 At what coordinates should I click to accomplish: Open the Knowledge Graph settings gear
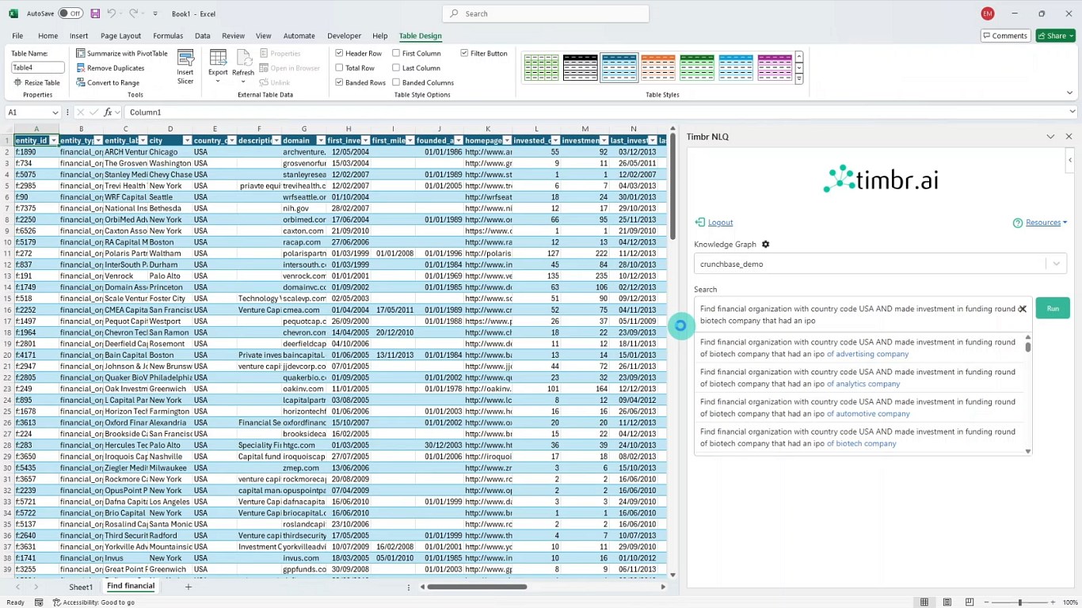coord(765,245)
